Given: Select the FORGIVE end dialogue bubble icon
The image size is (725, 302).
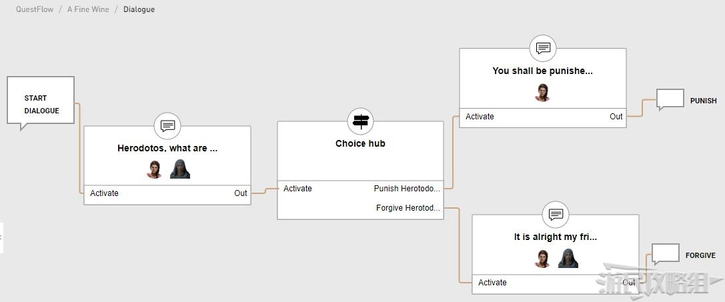Looking at the screenshot, I should click(x=666, y=254).
